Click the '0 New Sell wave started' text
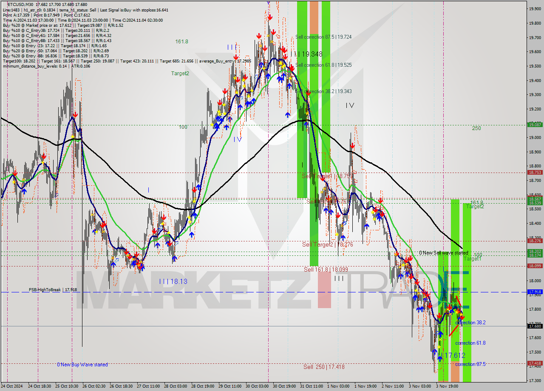The height and width of the screenshot is (391, 544). point(443,253)
